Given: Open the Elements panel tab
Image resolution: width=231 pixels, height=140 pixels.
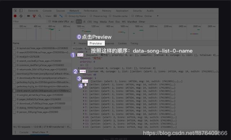Looking at the screenshot, I should 33,11.
